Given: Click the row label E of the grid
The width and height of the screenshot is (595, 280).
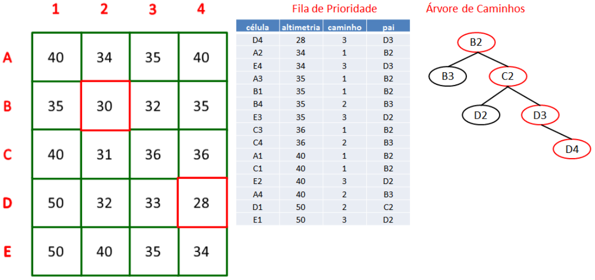Looking at the screenshot, I should [x=7, y=252].
